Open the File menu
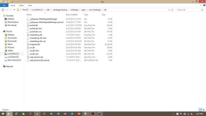 coord(4,5)
